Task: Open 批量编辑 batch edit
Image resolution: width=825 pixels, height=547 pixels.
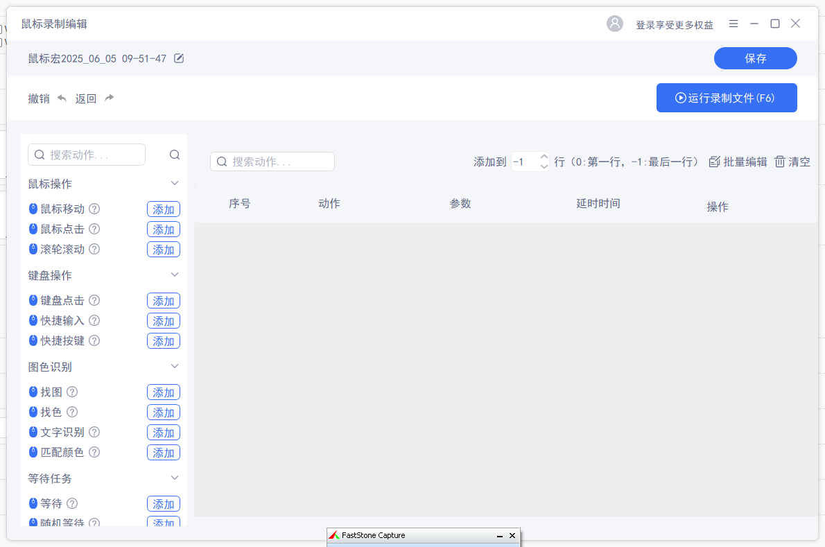Action: click(738, 162)
